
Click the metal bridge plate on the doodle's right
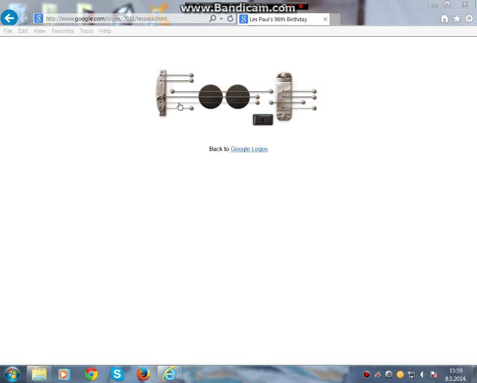284,97
